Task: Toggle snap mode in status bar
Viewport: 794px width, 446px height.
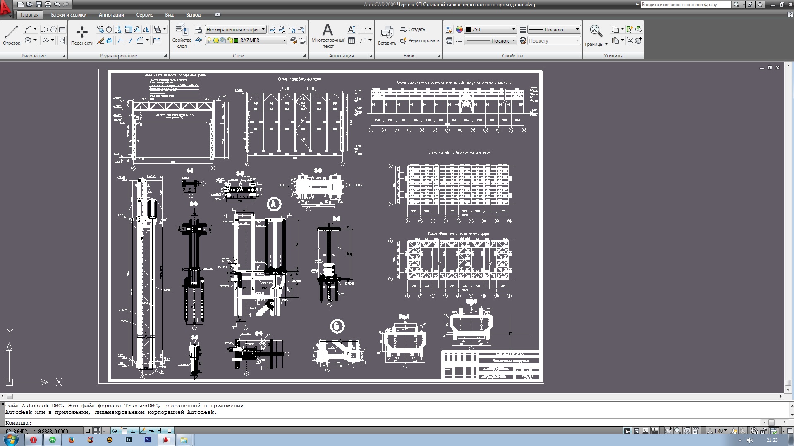Action: pos(88,431)
